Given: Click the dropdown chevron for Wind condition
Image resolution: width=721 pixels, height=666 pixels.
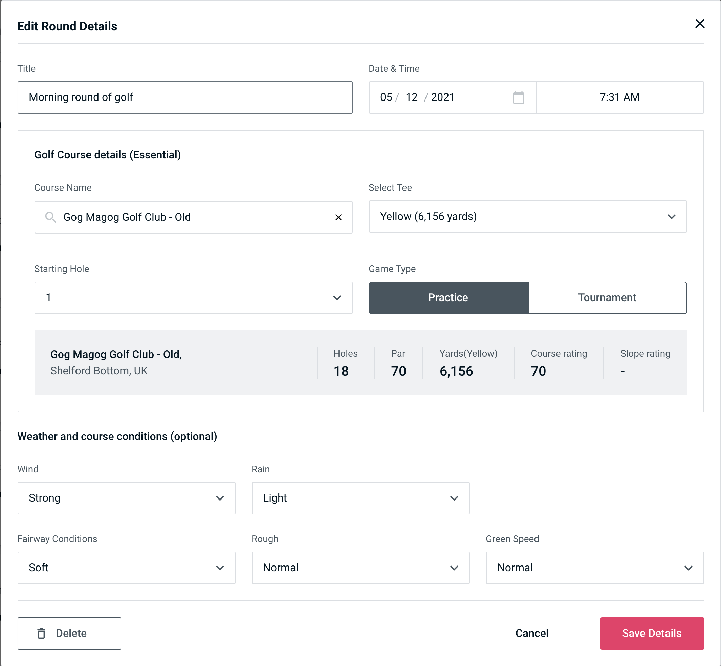Looking at the screenshot, I should click(221, 498).
